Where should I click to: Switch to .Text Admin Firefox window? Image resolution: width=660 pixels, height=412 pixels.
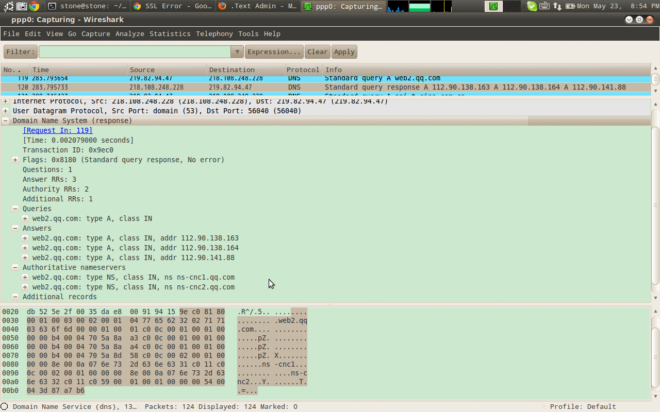pyautogui.click(x=258, y=6)
